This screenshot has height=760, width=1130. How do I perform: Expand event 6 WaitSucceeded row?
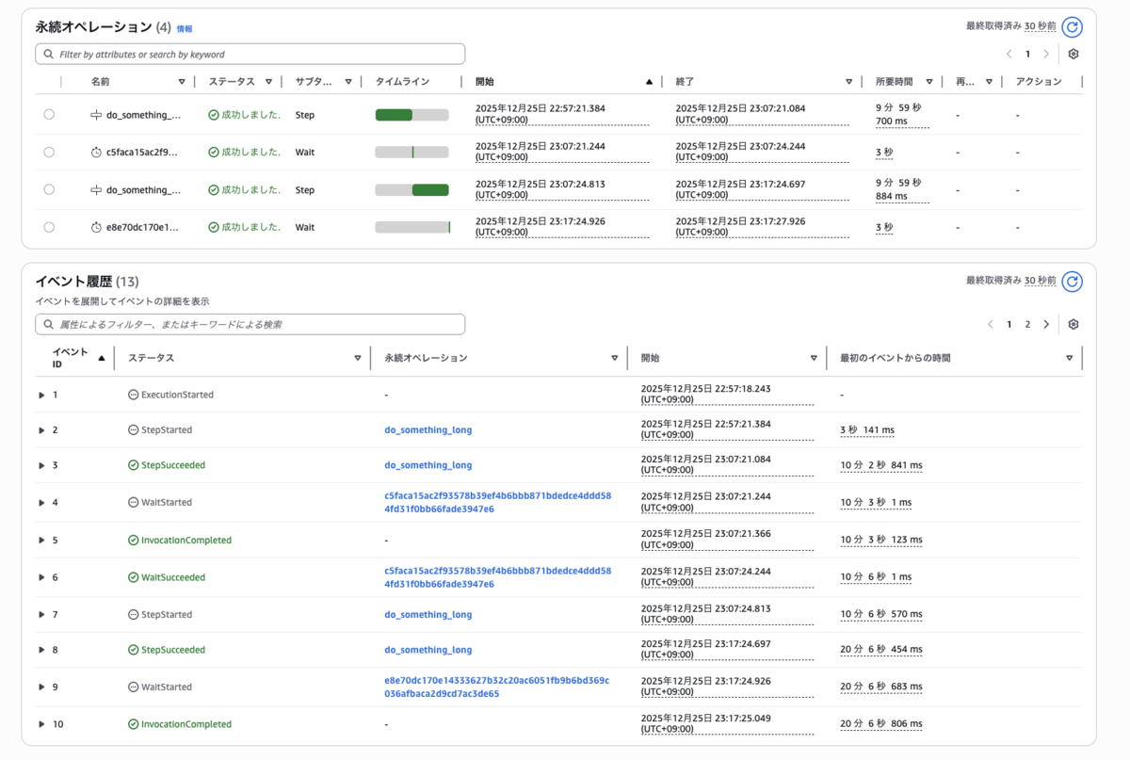41,577
